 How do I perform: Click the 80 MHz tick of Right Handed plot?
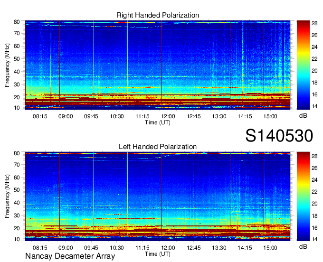17,22
